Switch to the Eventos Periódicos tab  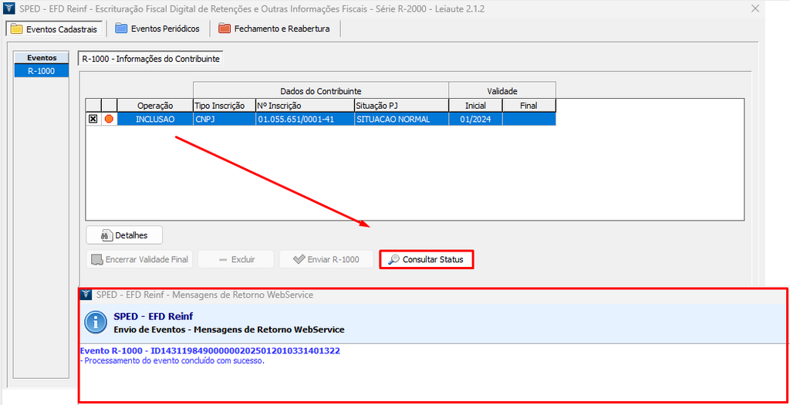(157, 29)
